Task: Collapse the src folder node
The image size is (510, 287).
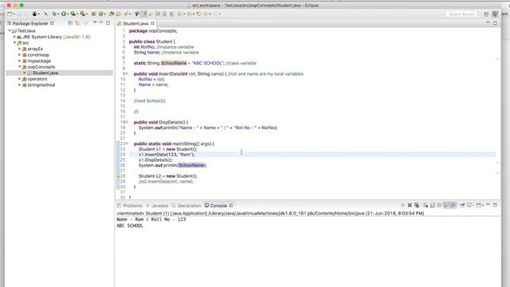Action: 14,42
